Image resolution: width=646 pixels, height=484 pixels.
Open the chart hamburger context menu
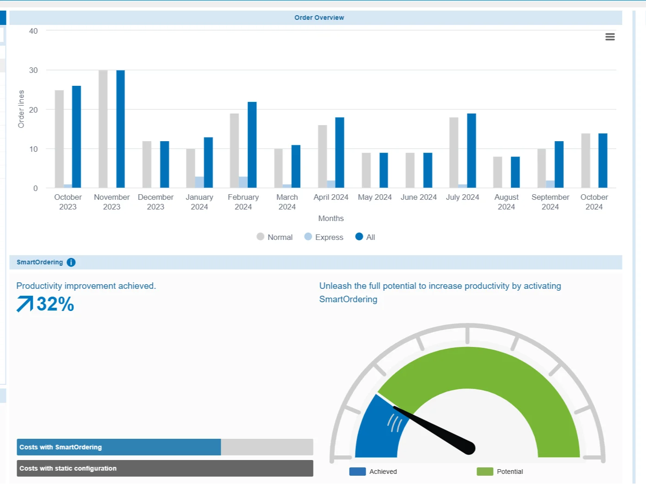point(610,37)
